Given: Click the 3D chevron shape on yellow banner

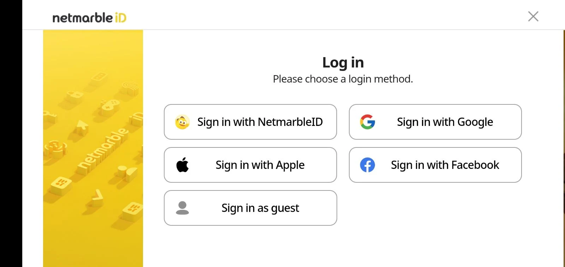Looking at the screenshot, I should (x=97, y=197).
